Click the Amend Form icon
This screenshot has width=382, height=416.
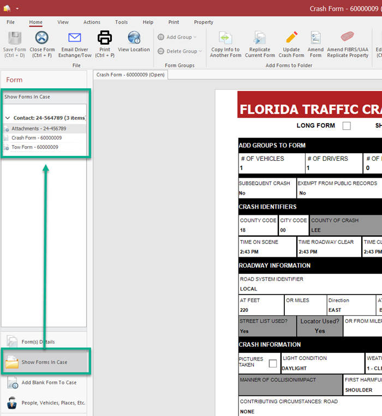click(315, 38)
